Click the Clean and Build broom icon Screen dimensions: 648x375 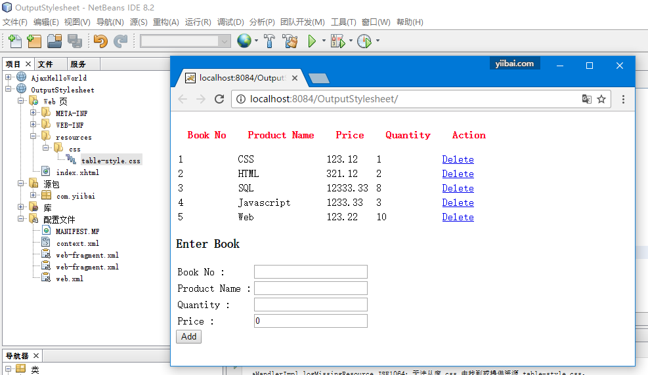coord(290,41)
